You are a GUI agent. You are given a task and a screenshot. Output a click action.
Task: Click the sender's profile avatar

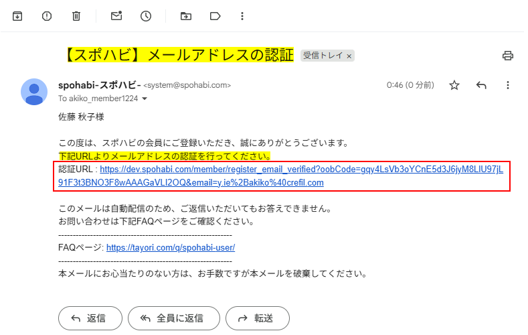(x=34, y=92)
